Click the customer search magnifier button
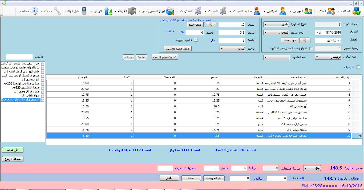 coord(305,41)
